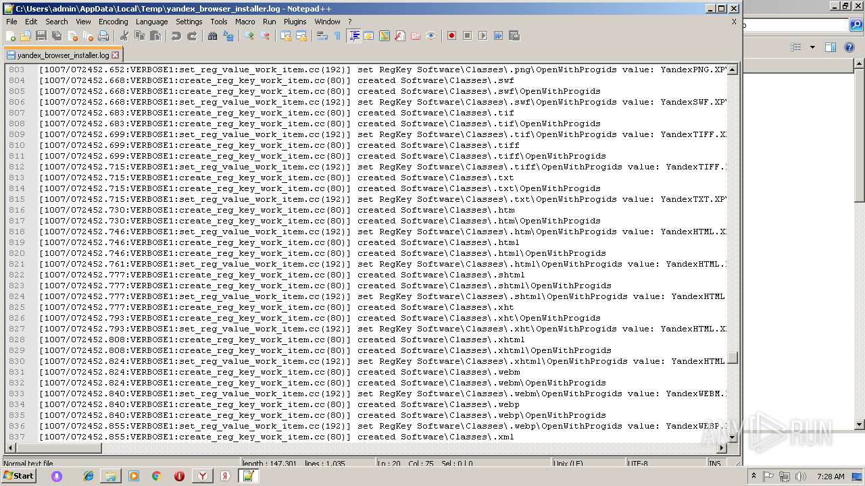This screenshot has height=486, width=865.
Task: Open the Encoding menu
Action: click(113, 22)
